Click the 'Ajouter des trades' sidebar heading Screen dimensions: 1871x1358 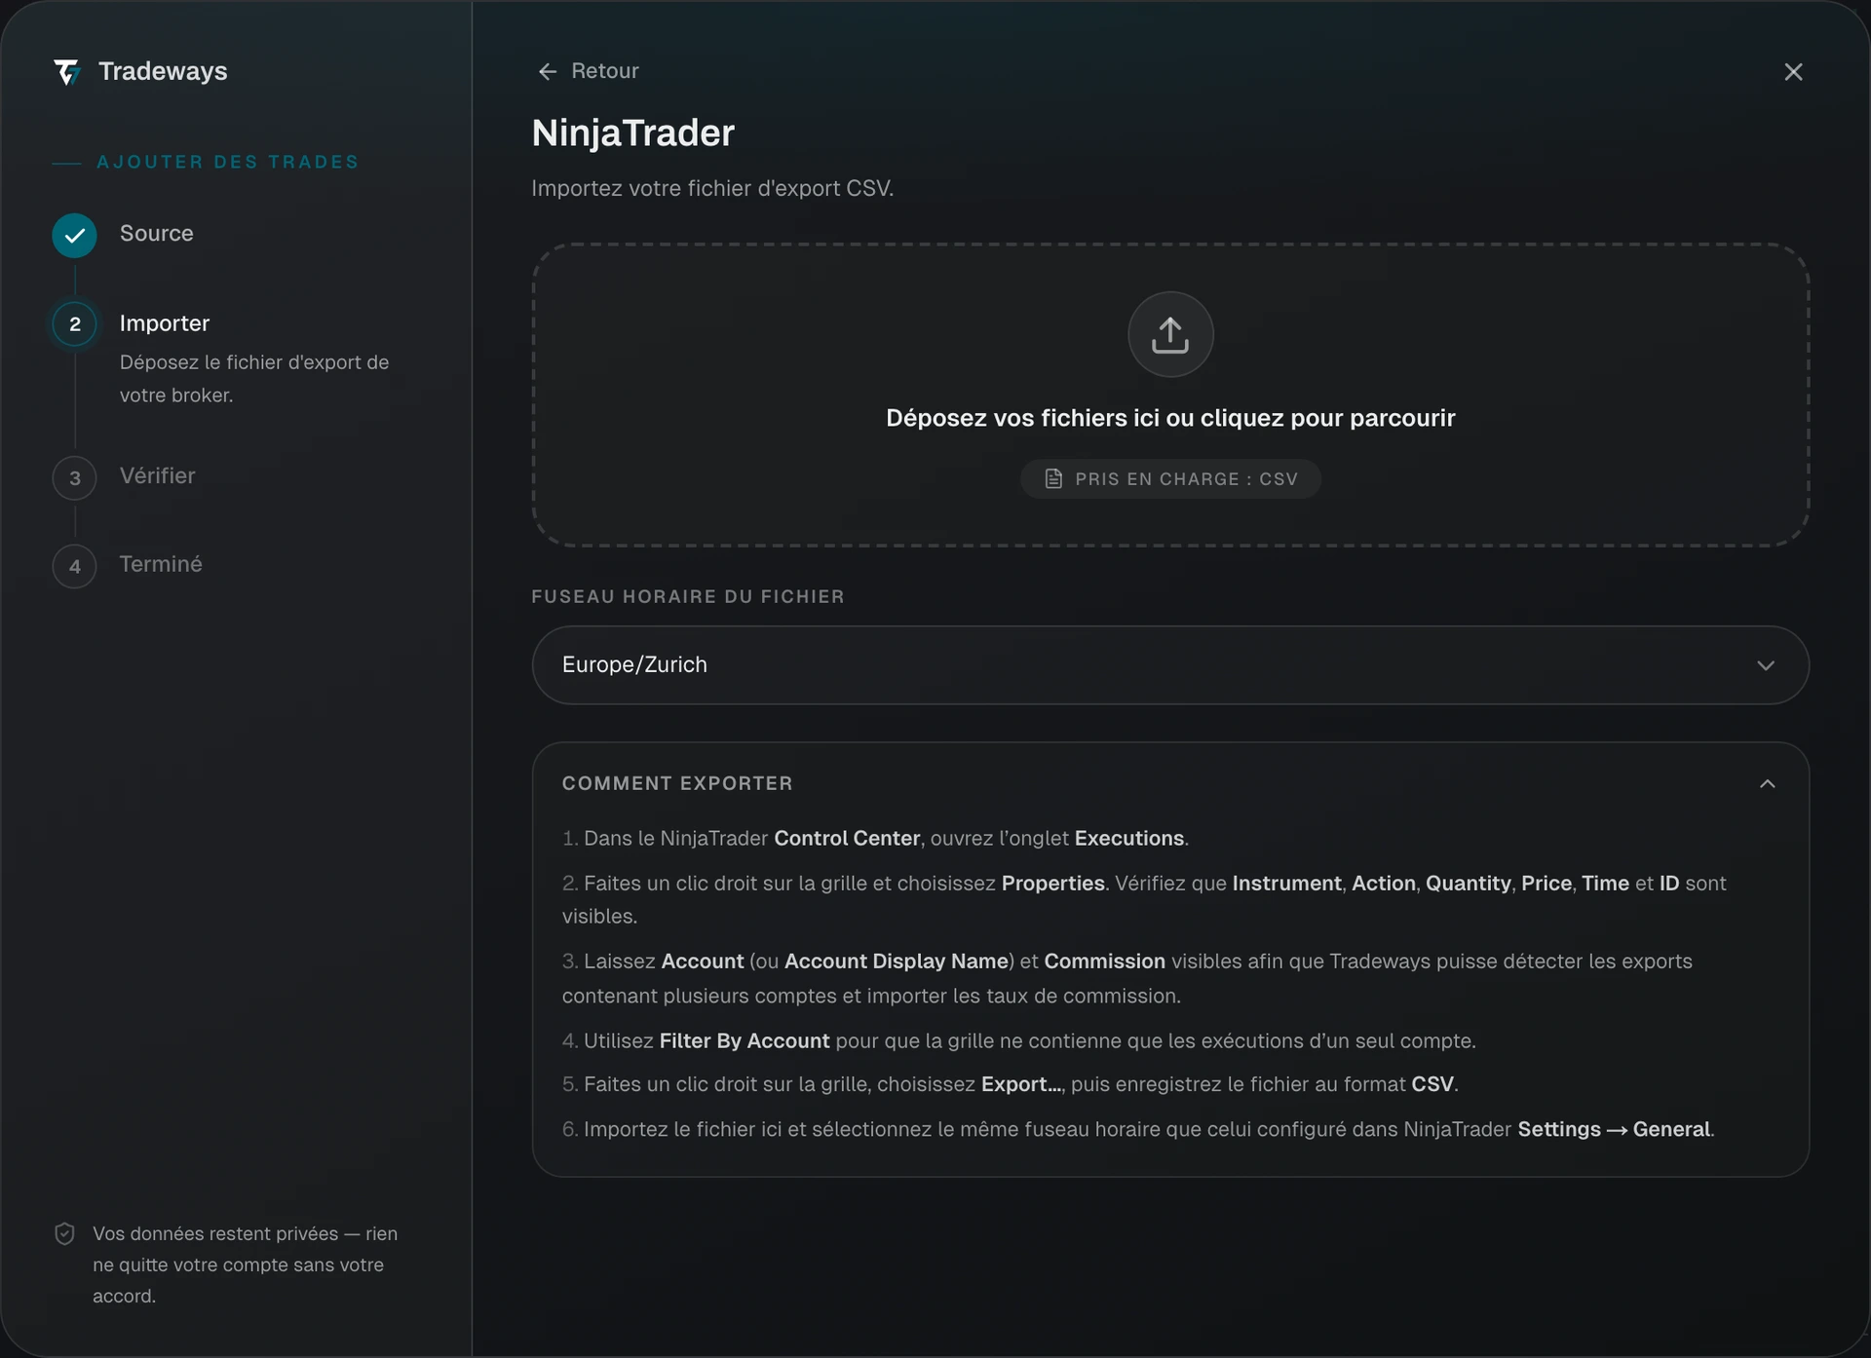(x=228, y=162)
